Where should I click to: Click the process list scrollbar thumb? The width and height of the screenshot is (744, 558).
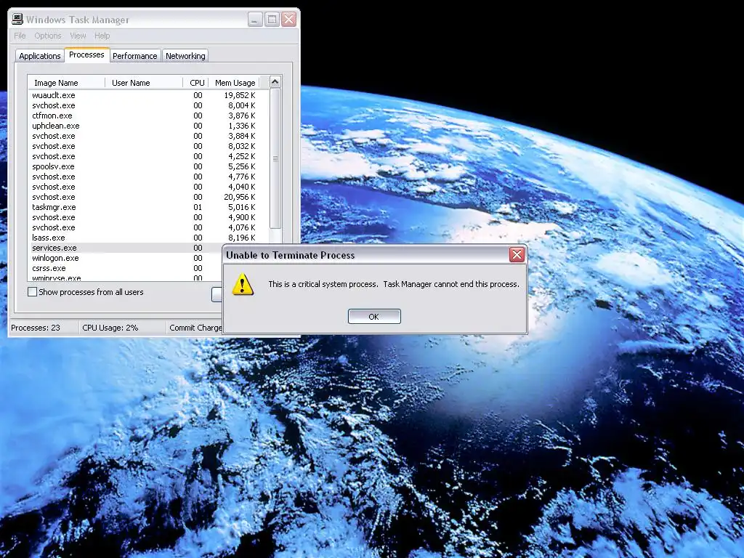[x=275, y=158]
